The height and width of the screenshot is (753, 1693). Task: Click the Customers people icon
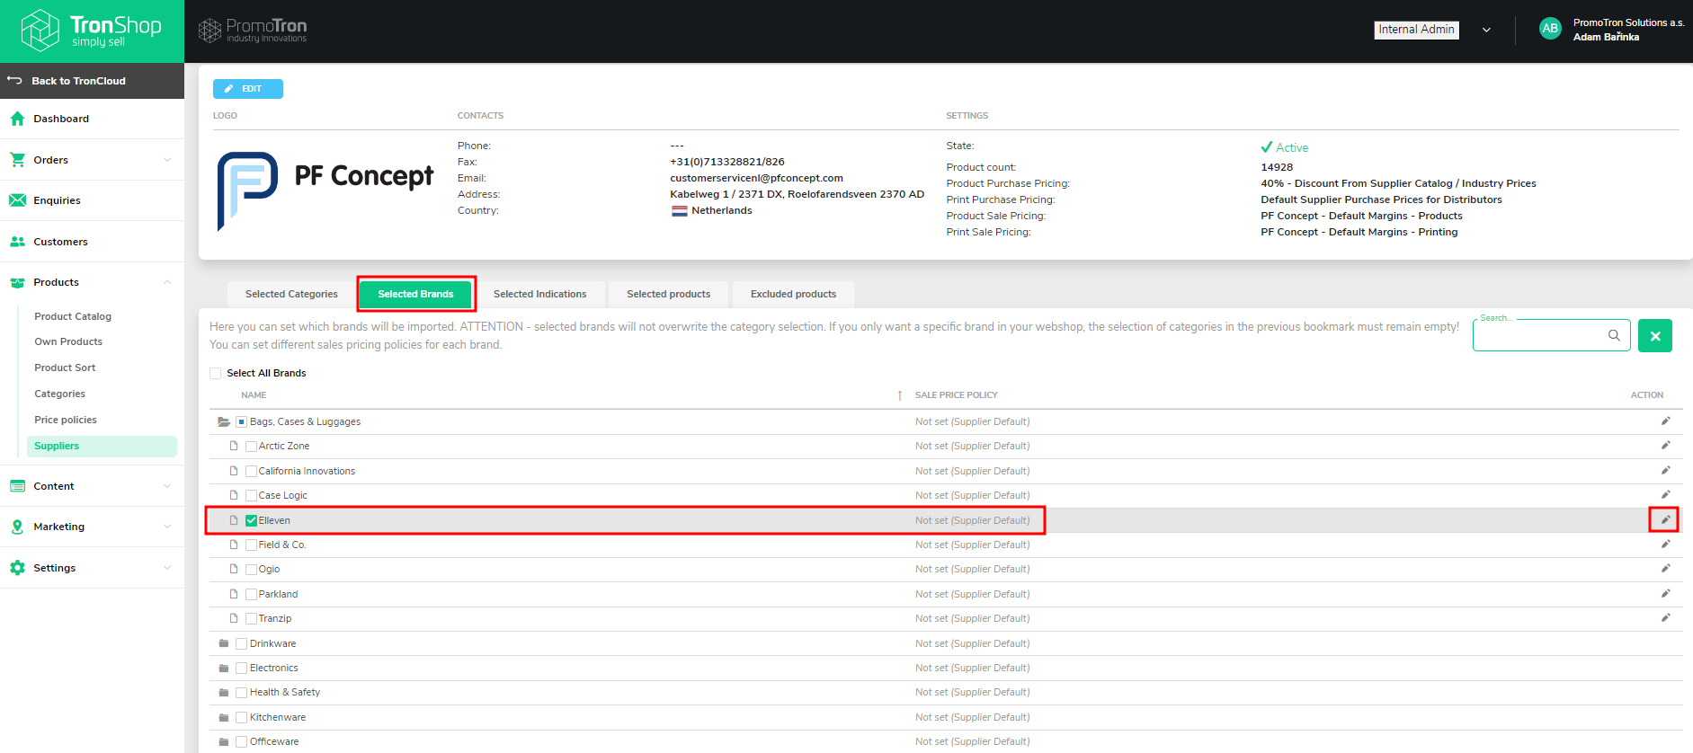tap(17, 242)
